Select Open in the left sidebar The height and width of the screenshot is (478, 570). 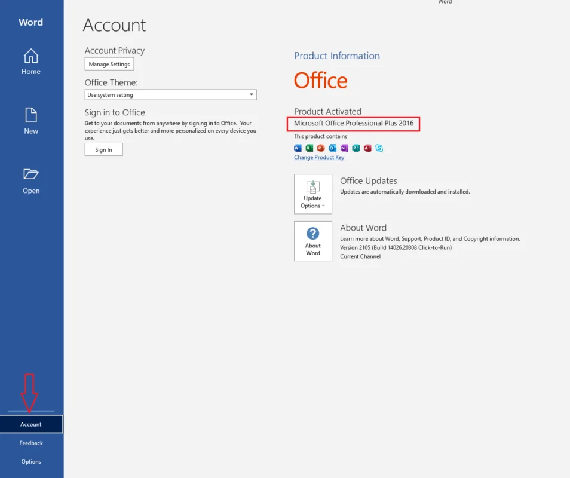point(31,181)
